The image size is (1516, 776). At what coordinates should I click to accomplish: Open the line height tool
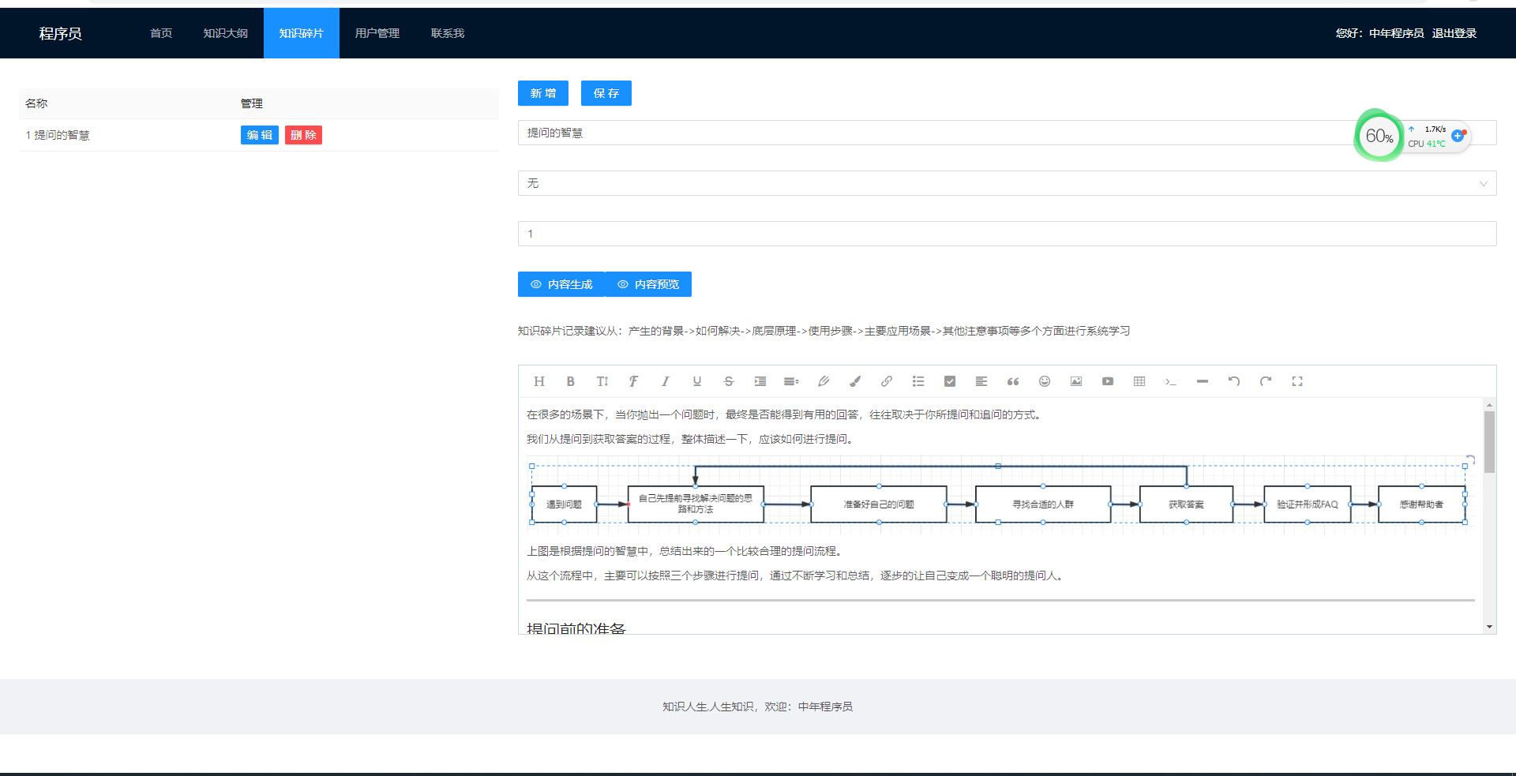792,381
